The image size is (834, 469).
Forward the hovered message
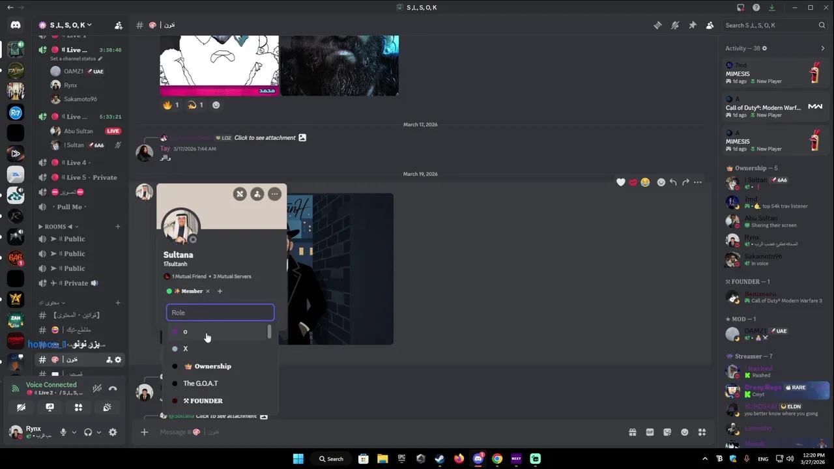[x=685, y=182]
